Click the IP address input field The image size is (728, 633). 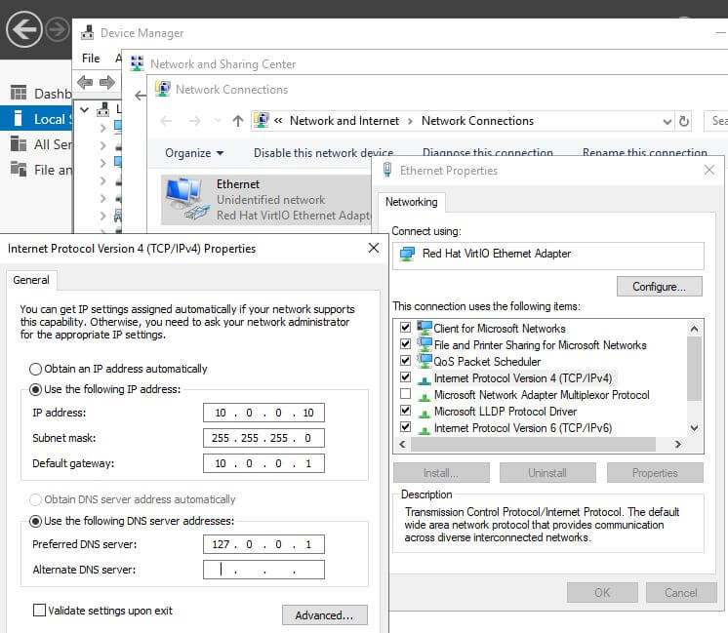point(263,413)
